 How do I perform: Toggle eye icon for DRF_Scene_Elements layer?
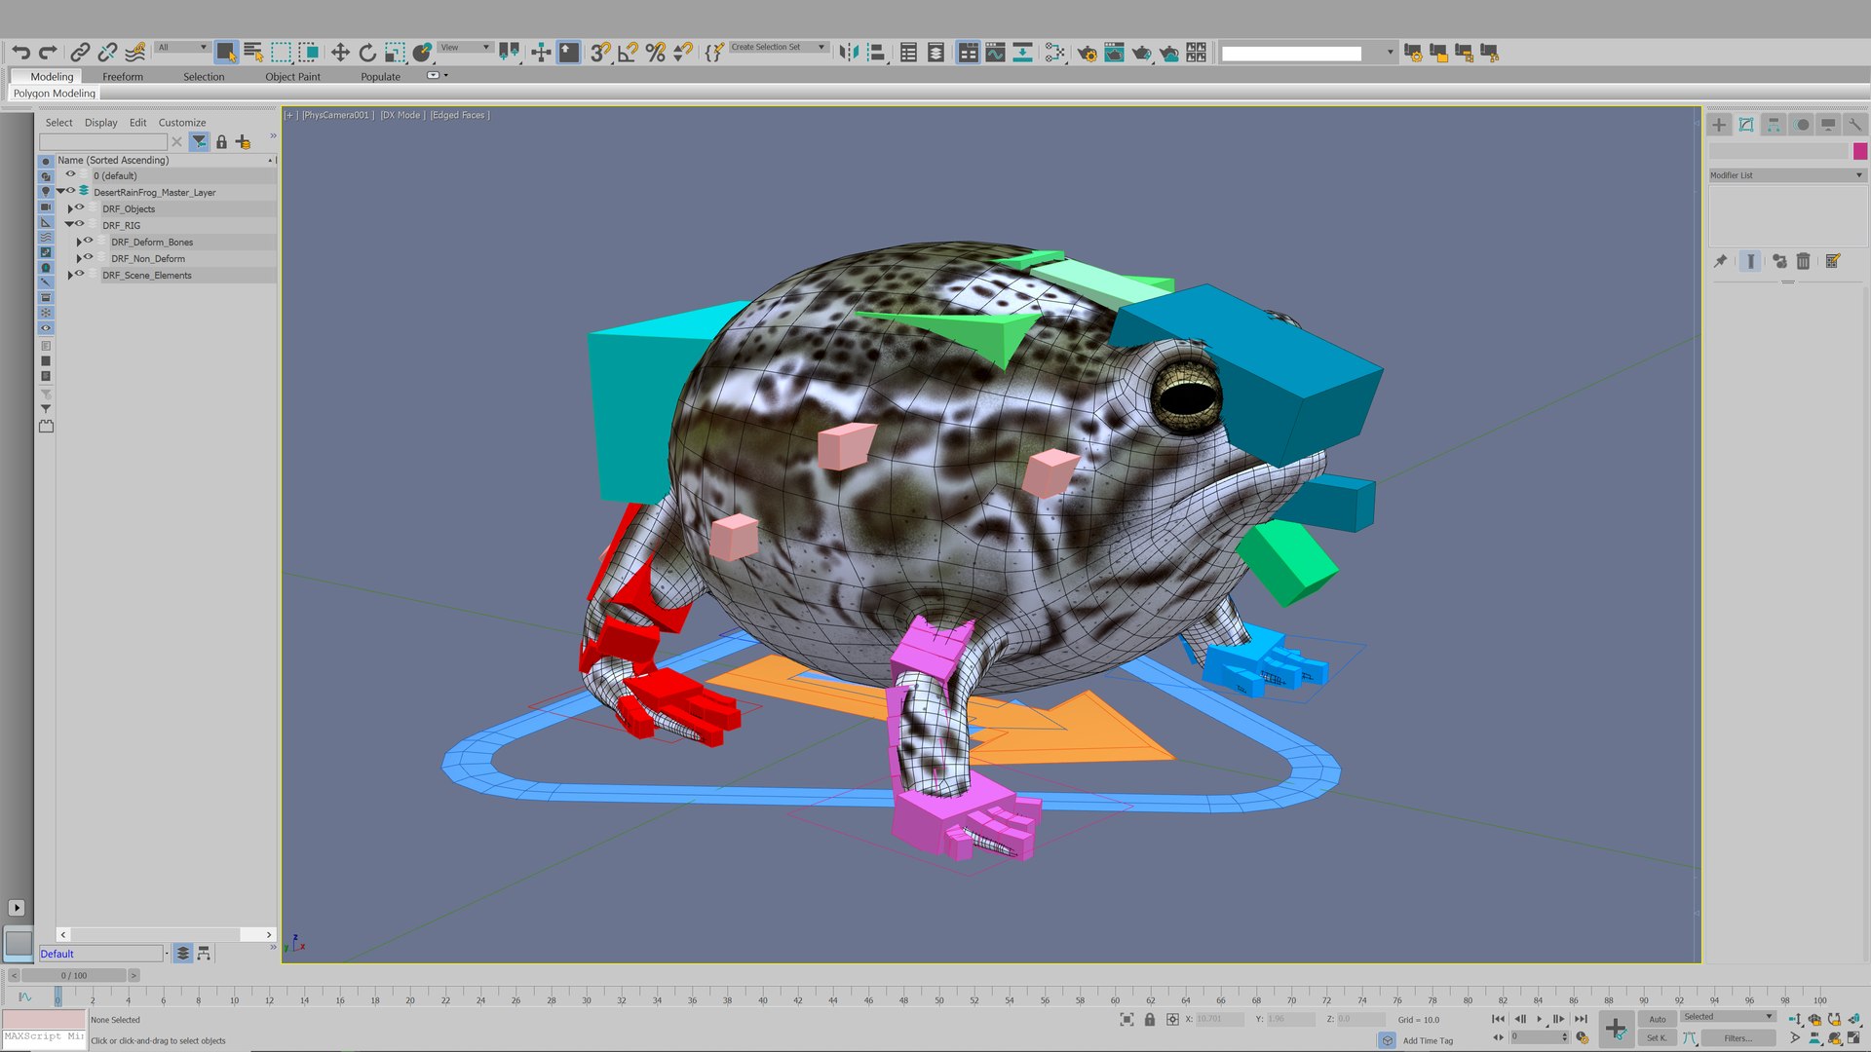point(80,275)
